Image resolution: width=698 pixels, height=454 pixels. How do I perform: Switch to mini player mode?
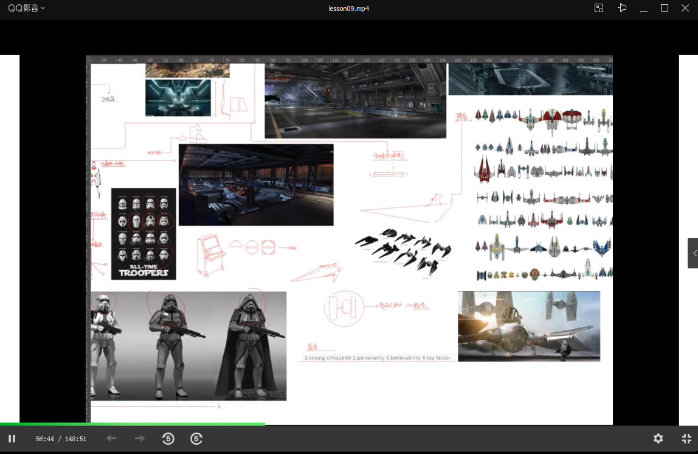[599, 8]
